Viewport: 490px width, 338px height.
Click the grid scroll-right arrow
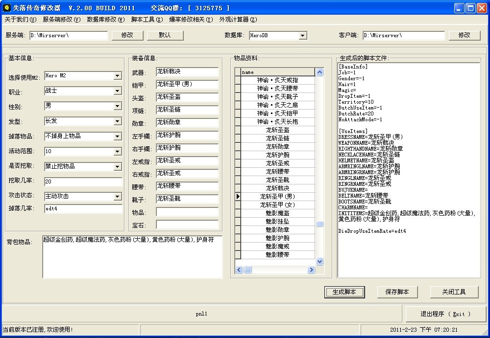(311, 270)
